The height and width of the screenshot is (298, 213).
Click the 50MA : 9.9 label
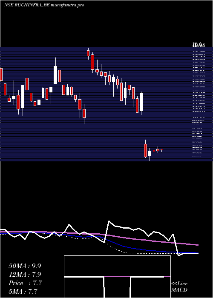(25, 266)
